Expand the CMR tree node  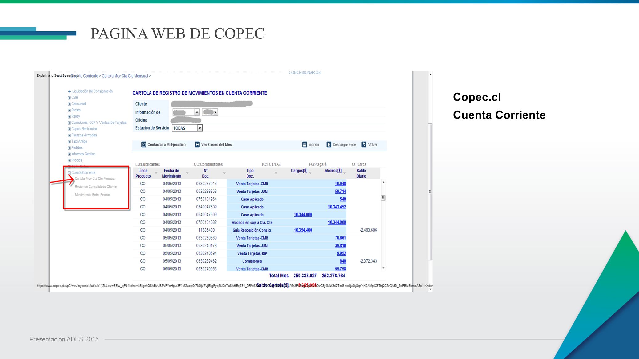pos(69,98)
